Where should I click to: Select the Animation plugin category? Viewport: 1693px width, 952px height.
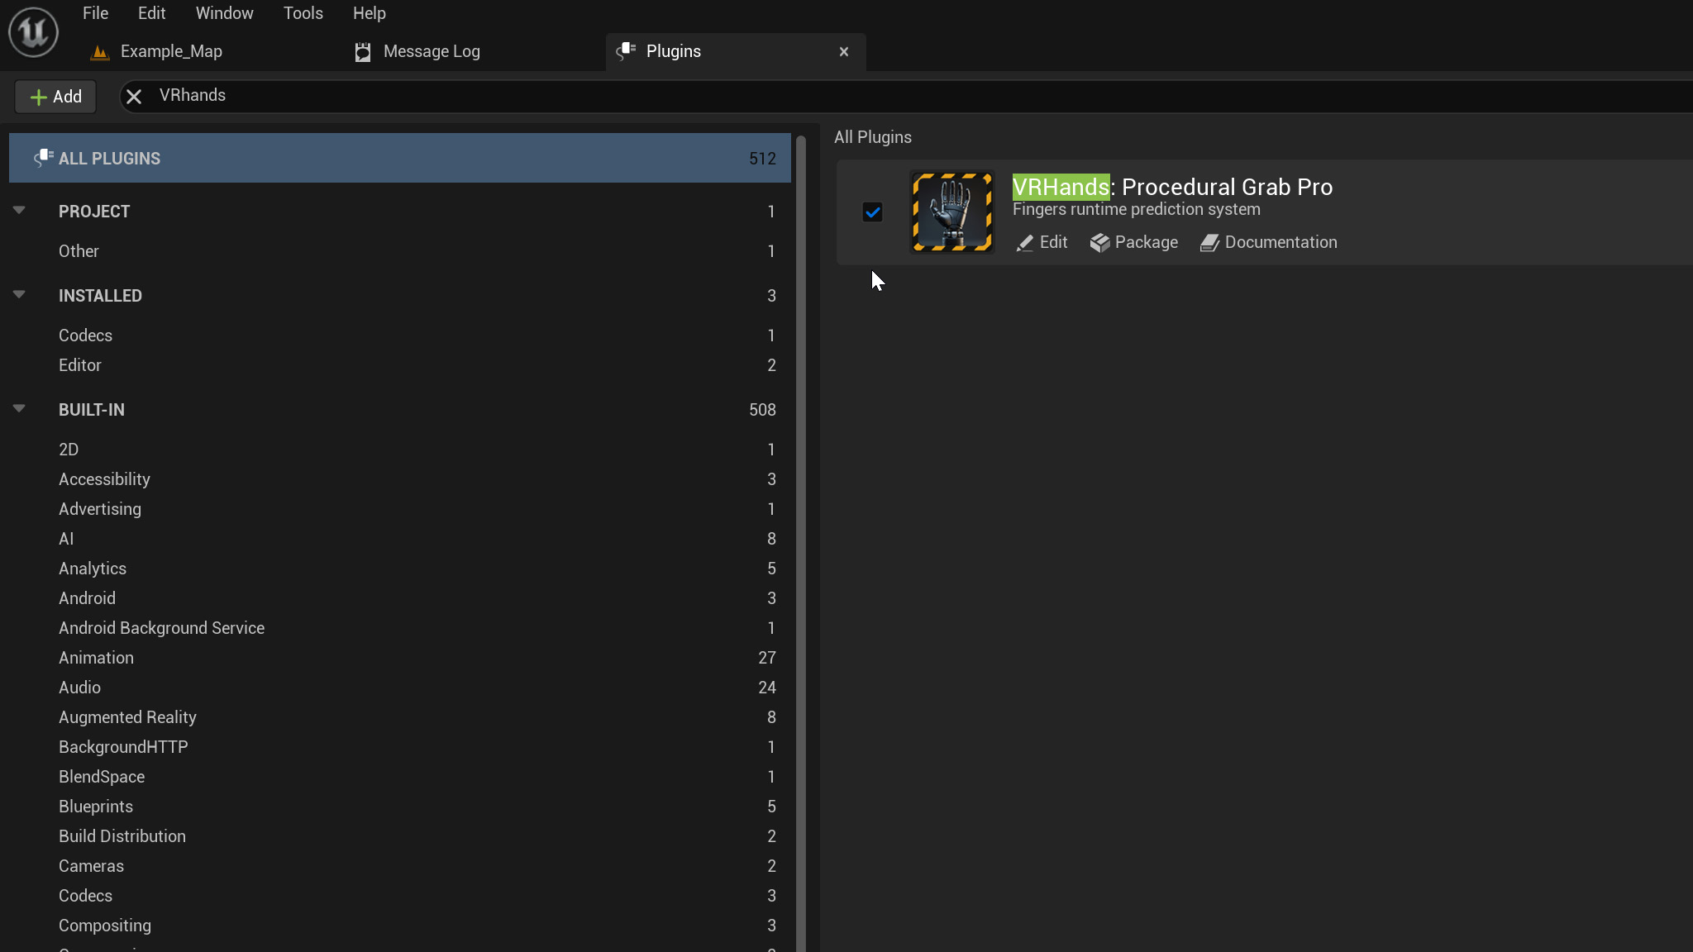point(96,658)
